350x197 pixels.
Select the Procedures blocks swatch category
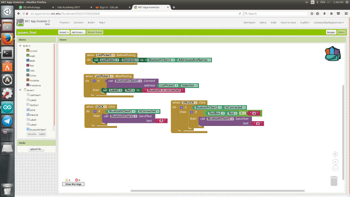point(28,85)
